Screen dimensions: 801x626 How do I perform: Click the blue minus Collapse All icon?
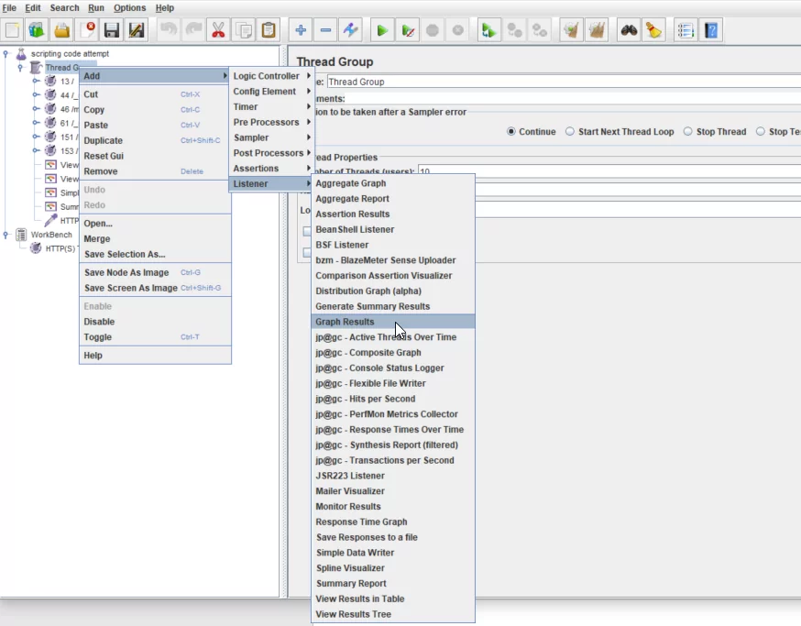coord(325,30)
